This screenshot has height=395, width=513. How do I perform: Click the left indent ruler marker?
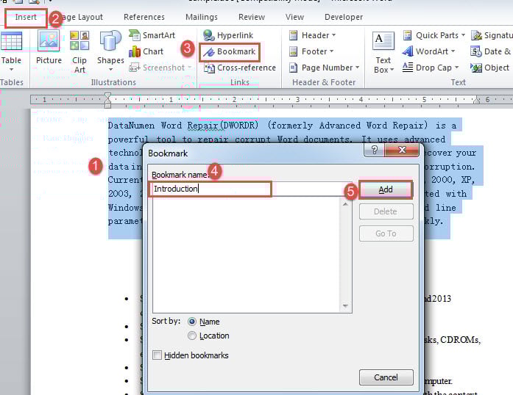pos(107,104)
